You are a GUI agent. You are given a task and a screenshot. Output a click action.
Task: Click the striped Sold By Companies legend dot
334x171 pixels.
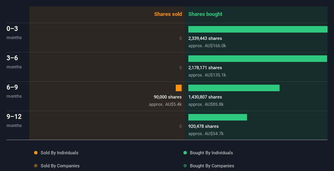coord(36,166)
